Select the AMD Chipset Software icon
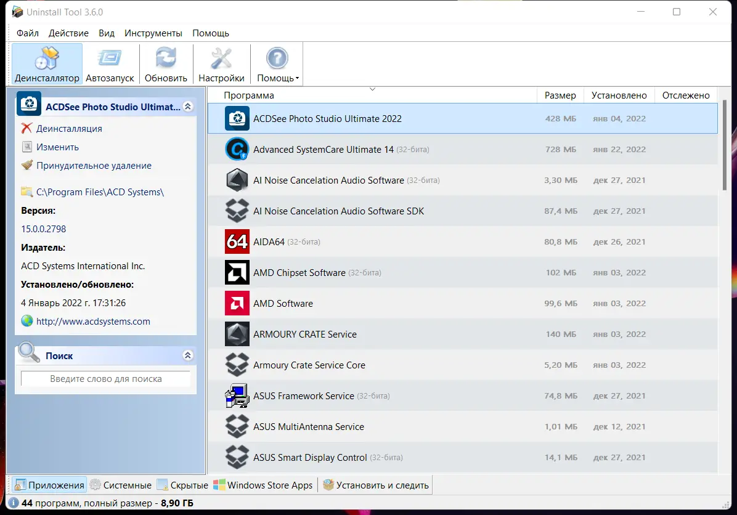The height and width of the screenshot is (515, 737). [x=237, y=272]
